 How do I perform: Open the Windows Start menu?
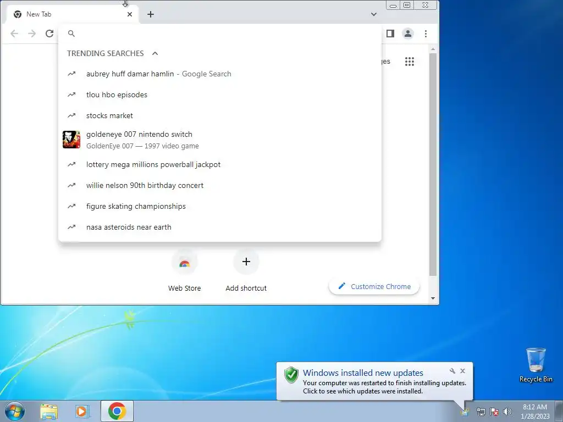coord(15,411)
